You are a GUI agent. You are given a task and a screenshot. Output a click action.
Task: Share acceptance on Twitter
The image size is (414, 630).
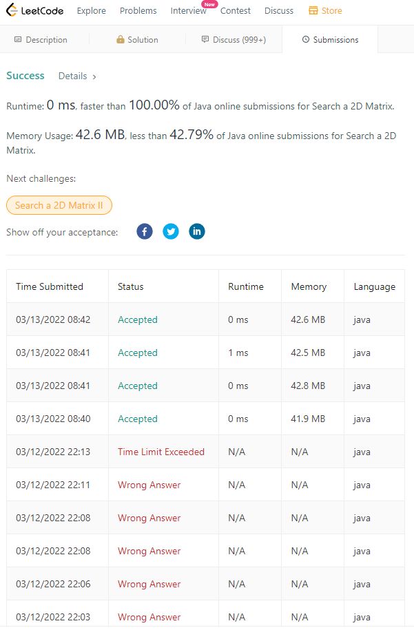(x=171, y=231)
